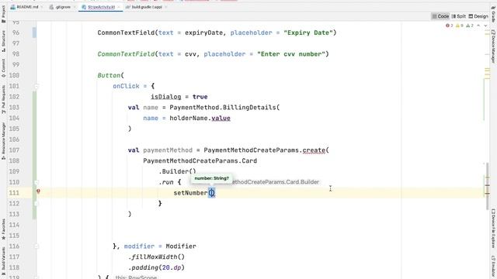Viewport: 497px width, 279px height.
Task: Collapse the onClick block at line 101
Action: tap(36, 86)
